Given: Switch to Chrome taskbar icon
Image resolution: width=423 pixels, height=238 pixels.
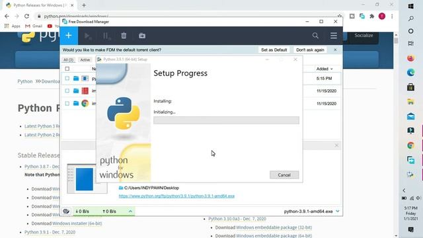Looking at the screenshot, I should click(411, 145).
